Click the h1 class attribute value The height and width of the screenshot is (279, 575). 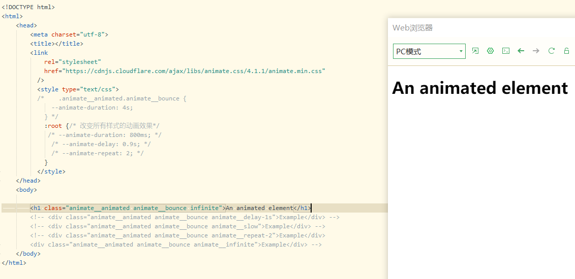(144, 208)
